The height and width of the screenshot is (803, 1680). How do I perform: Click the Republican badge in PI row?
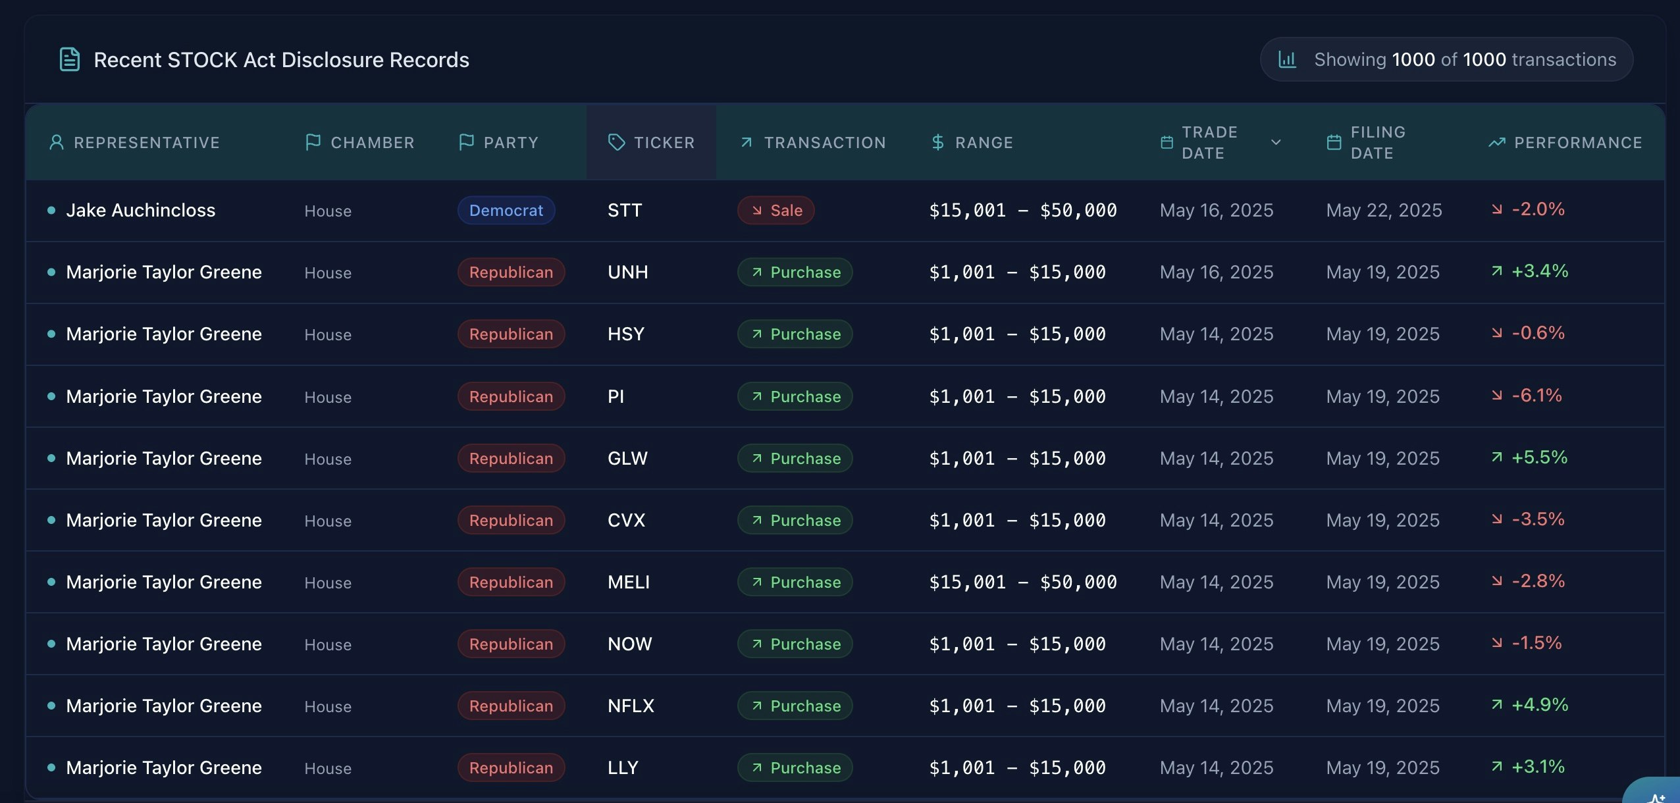pos(512,397)
